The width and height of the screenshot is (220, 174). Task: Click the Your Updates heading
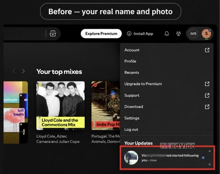point(138,143)
